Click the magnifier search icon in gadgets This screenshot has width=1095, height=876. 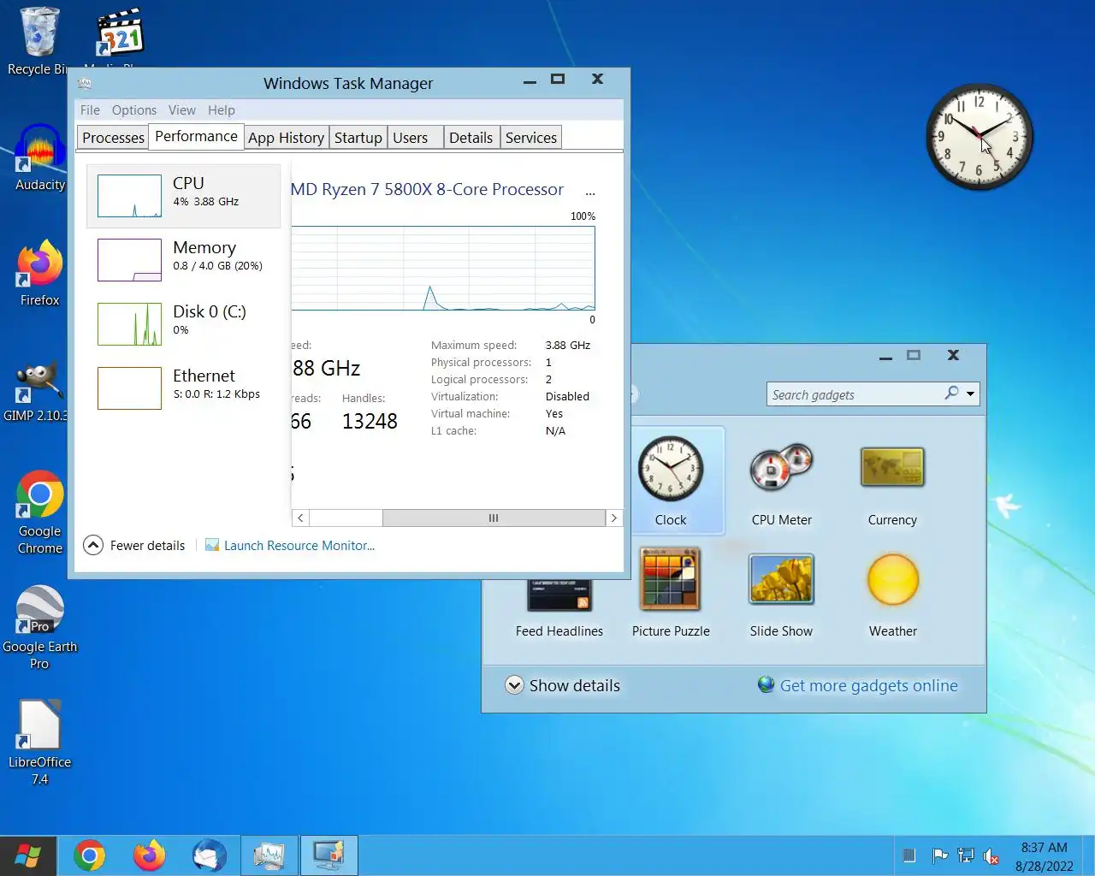pyautogui.click(x=951, y=394)
